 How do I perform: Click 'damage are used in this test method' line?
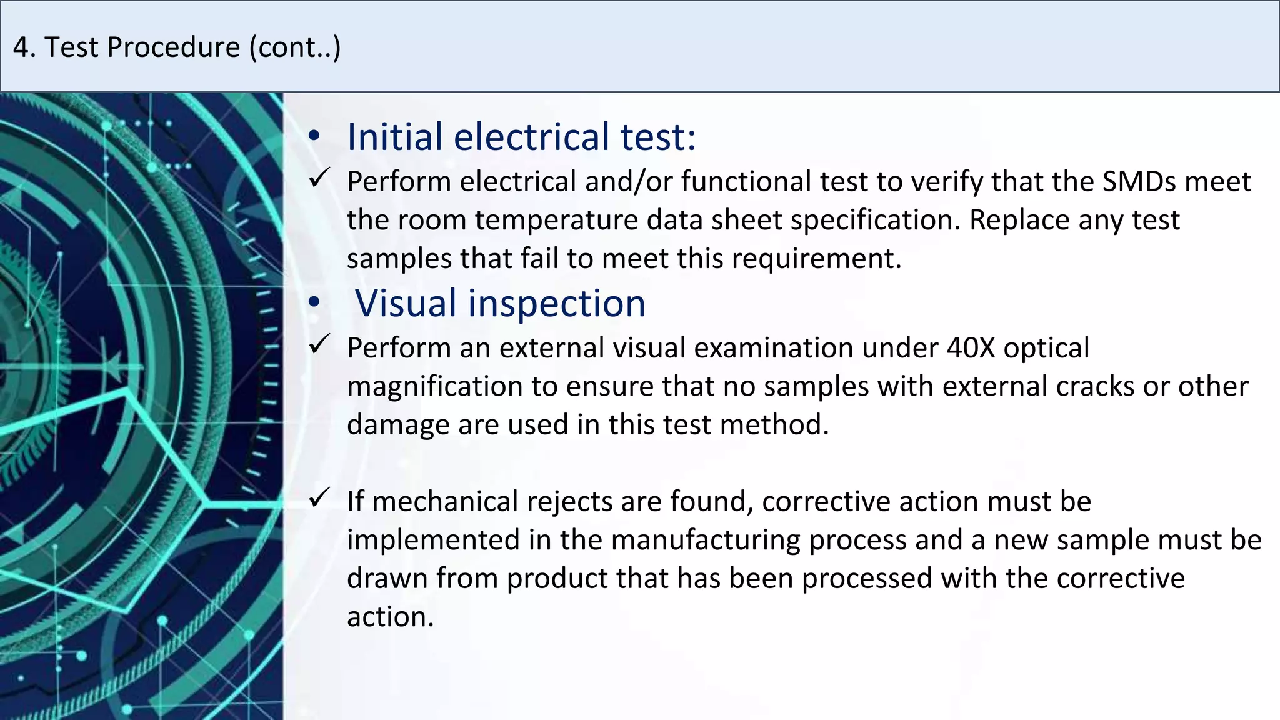pyautogui.click(x=587, y=425)
